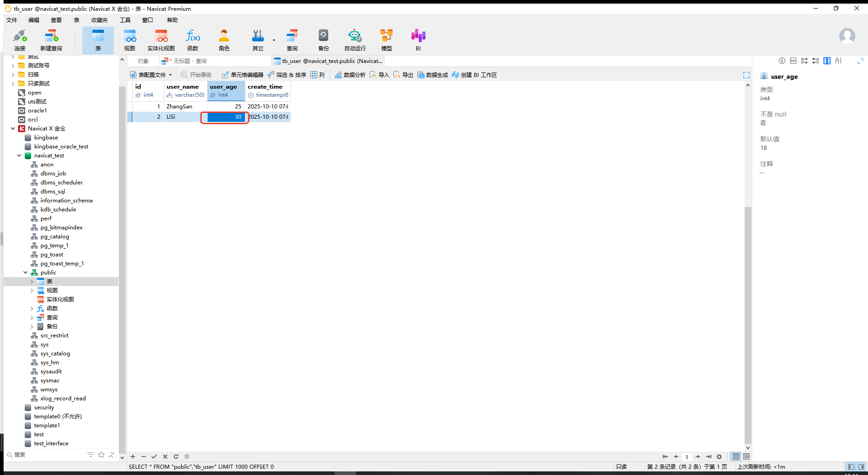Show the info pane icon
Screen dimensions: 868x475
coord(782,61)
